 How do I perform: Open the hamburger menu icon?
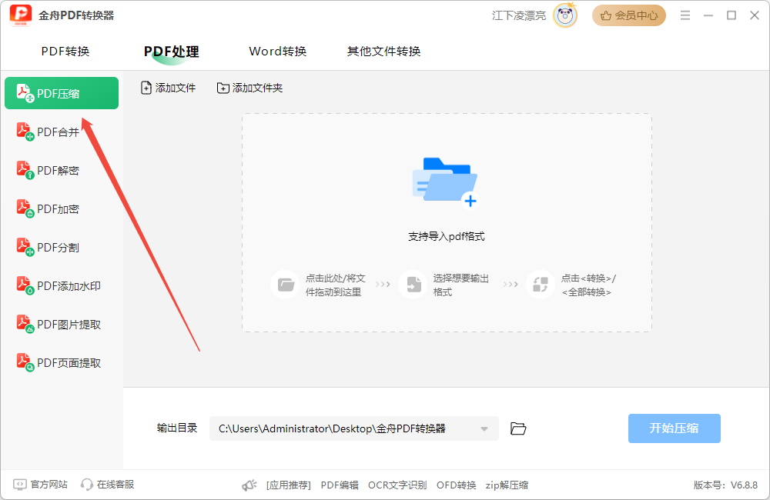tap(685, 15)
